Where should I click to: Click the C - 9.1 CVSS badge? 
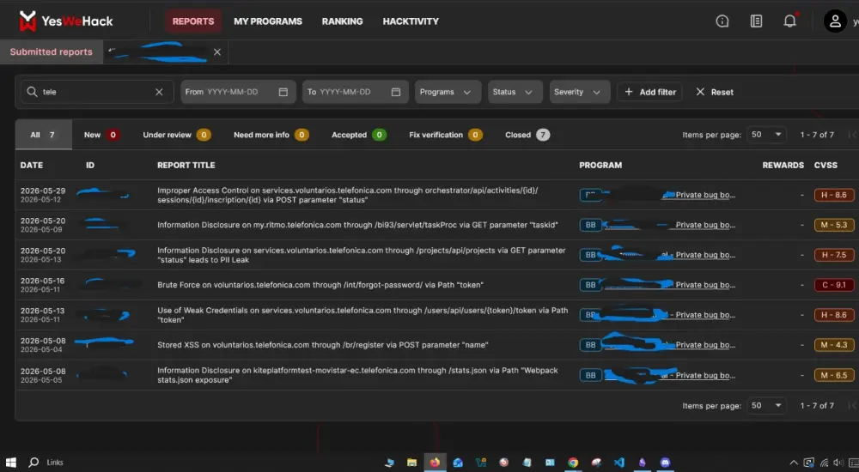834,285
